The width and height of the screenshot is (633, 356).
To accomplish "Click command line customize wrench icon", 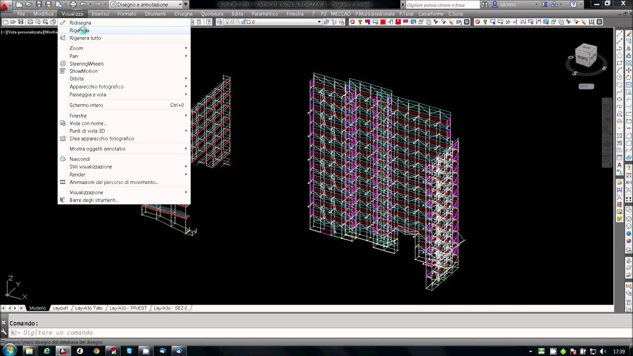I will pos(4,332).
